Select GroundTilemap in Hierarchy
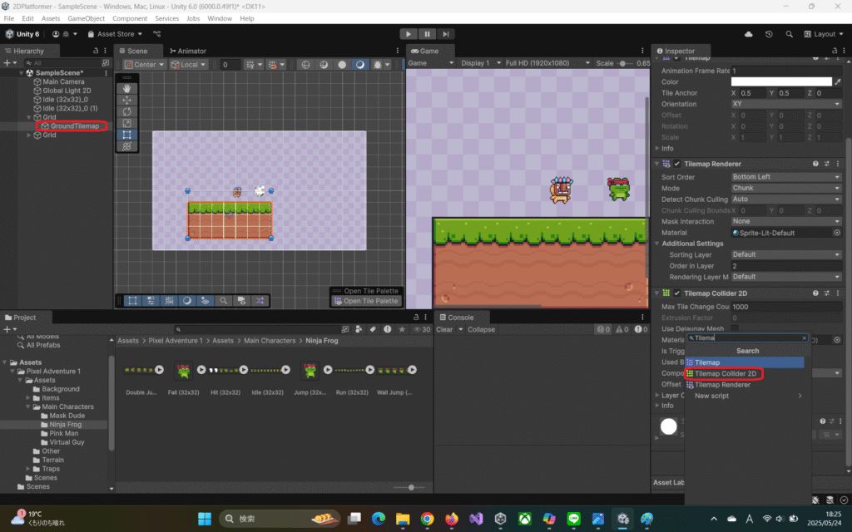The height and width of the screenshot is (532, 852). pos(74,126)
